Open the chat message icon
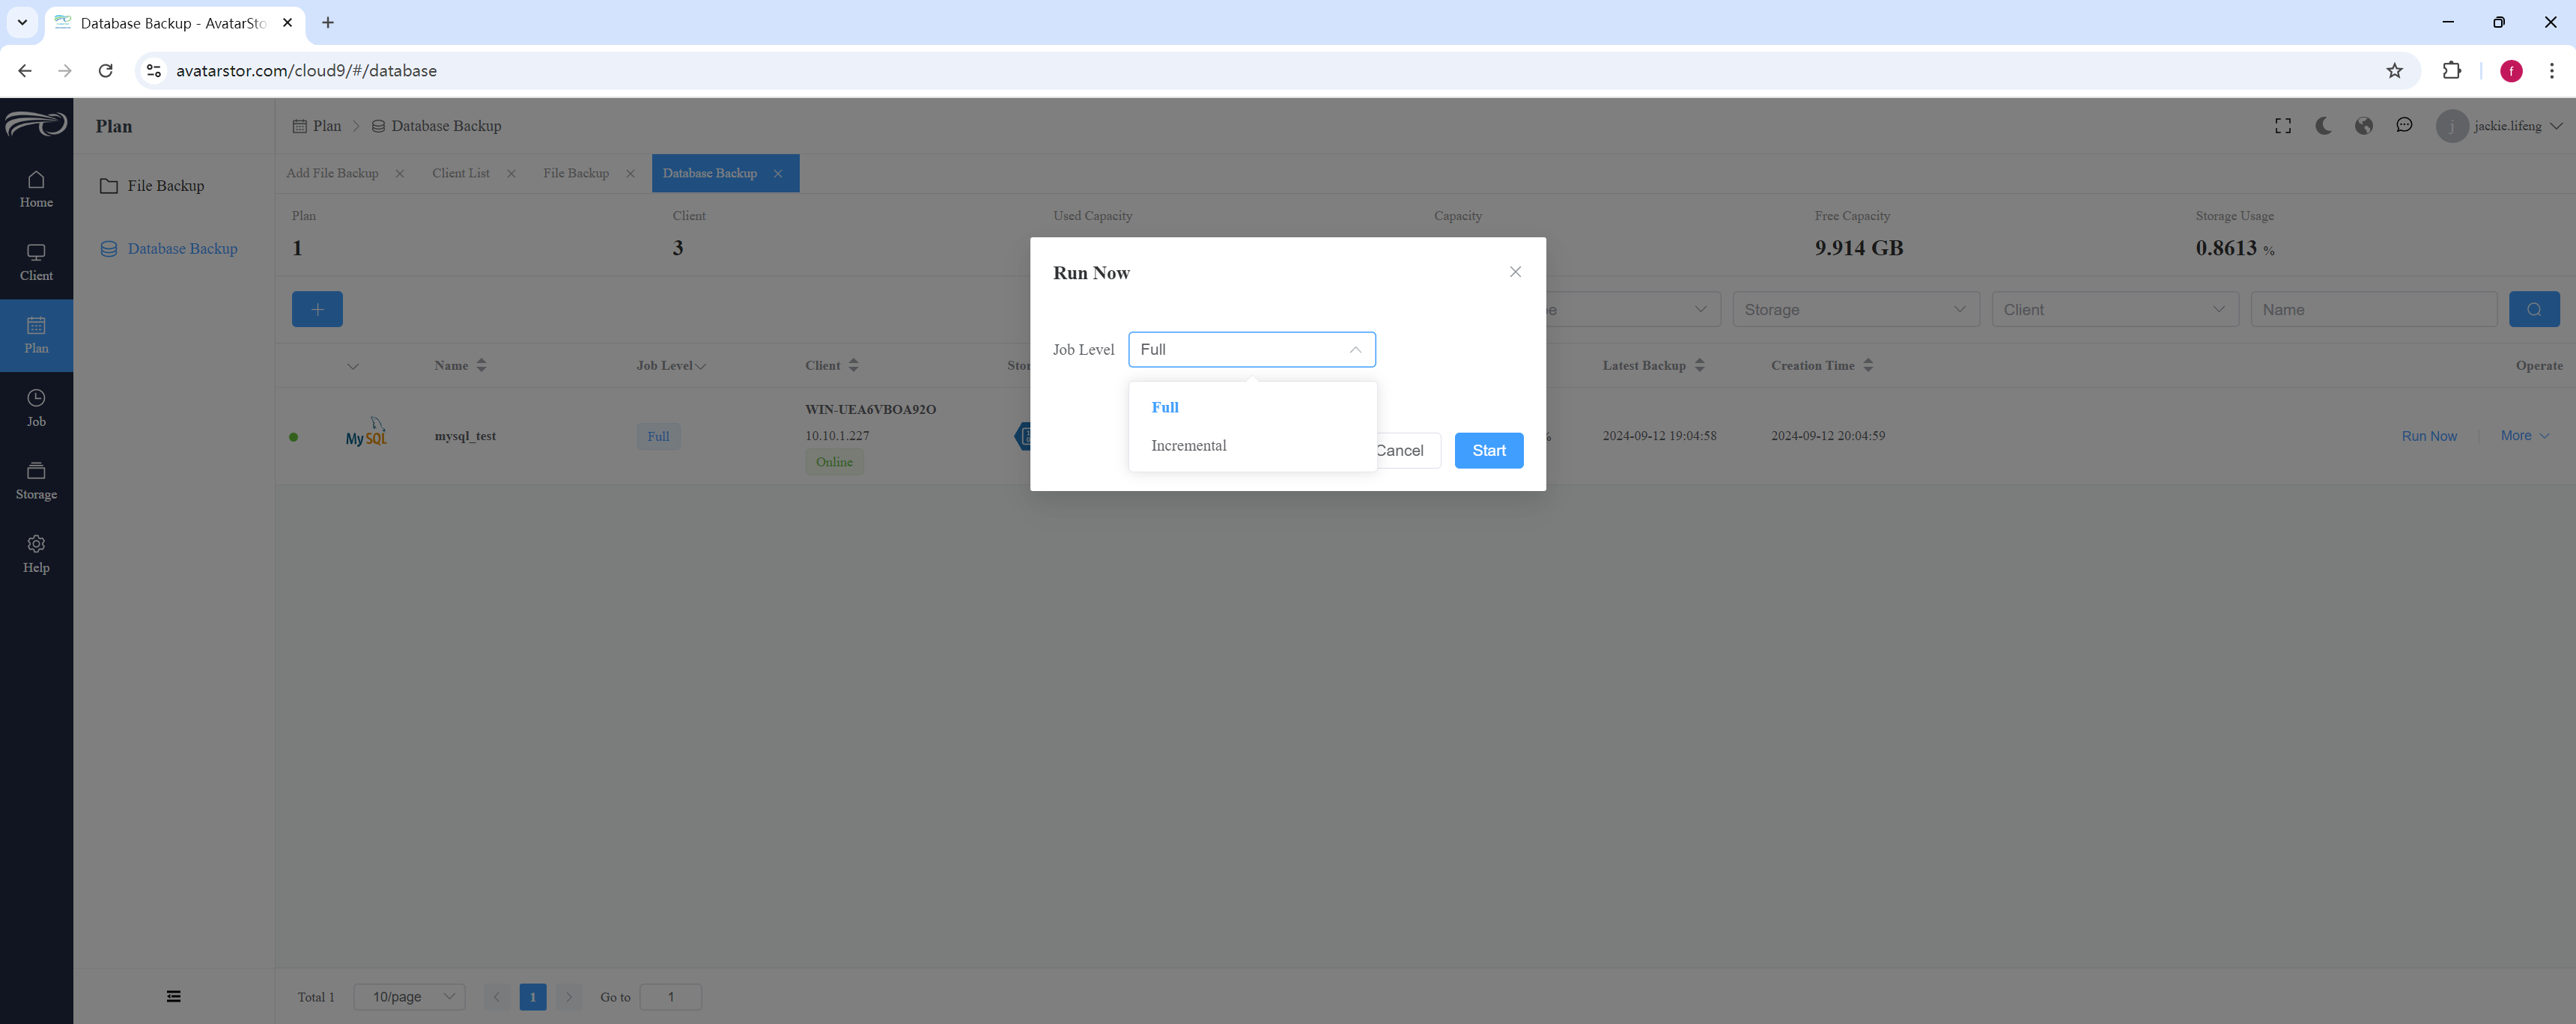Viewport: 2576px width, 1024px height. (2404, 126)
